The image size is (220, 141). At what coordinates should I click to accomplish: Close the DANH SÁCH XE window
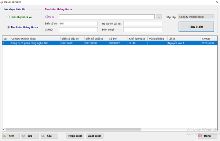[x=217, y=2]
